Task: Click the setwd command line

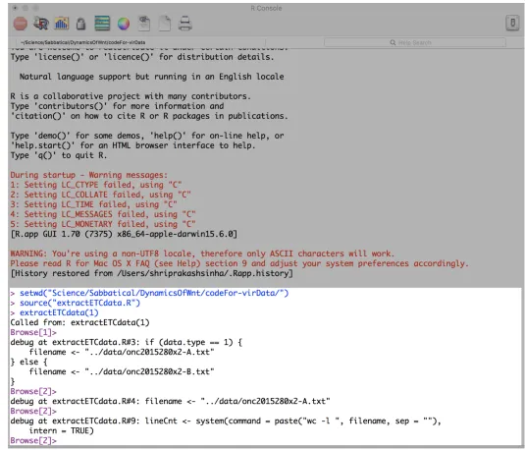Action: click(x=149, y=293)
